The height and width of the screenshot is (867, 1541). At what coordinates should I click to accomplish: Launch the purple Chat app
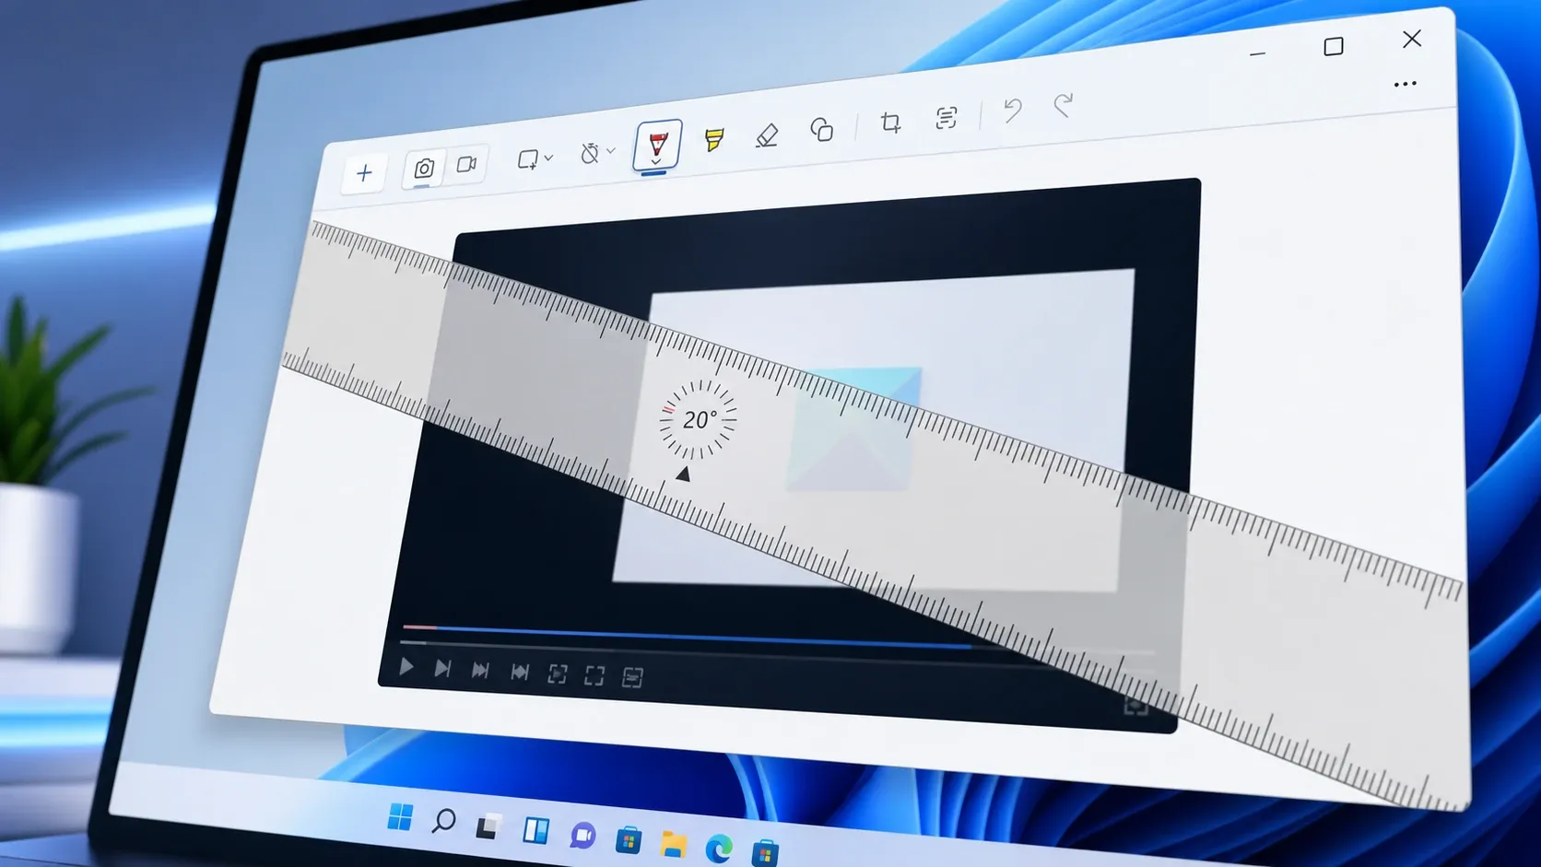(x=582, y=835)
